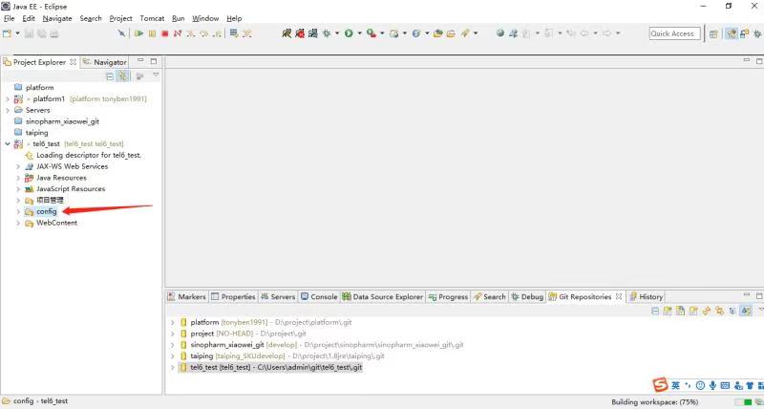Open the Progress tab
The width and height of the screenshot is (764, 409).
(448, 296)
